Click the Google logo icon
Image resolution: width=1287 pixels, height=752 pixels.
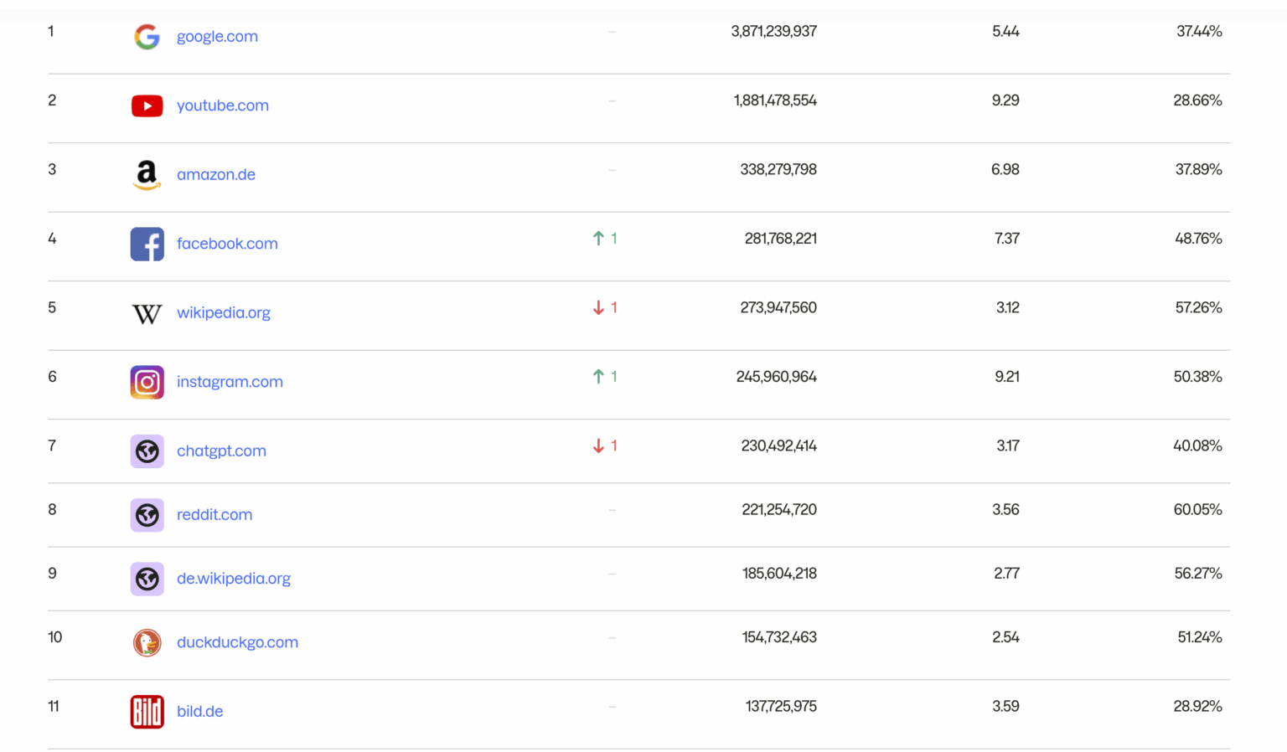147,36
